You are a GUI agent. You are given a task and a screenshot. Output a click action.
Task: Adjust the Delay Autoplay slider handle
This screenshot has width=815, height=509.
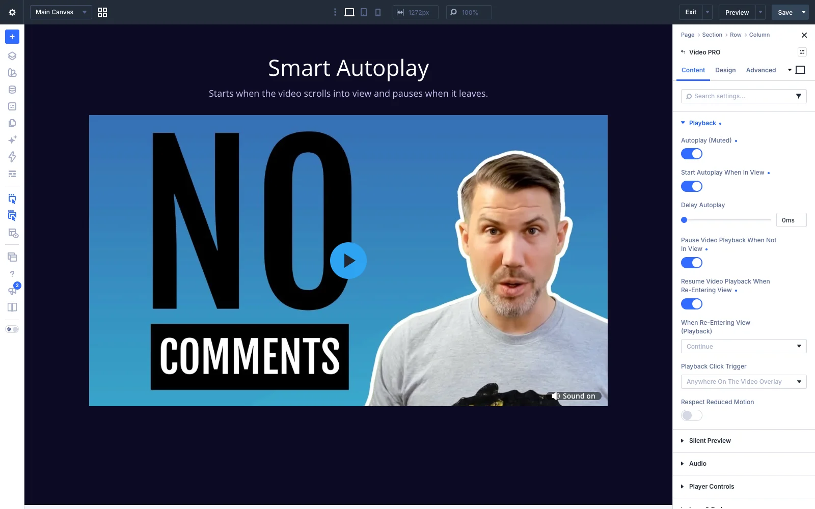[684, 220]
